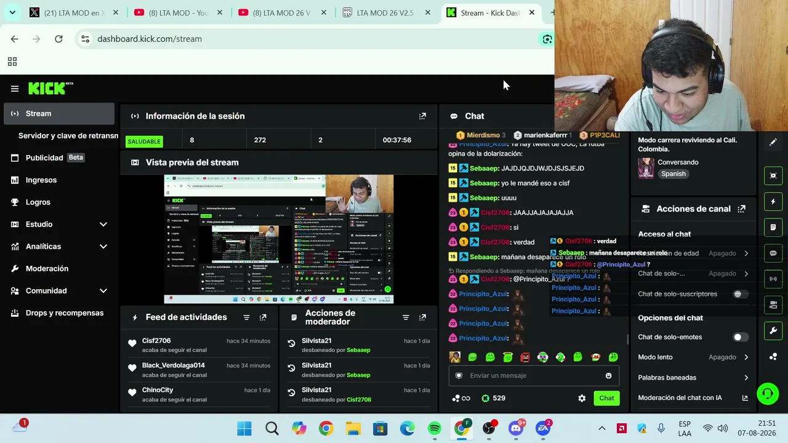Screen dimensions: 788x443
Task: Open the Palabras baneadas settings
Action: click(x=693, y=377)
